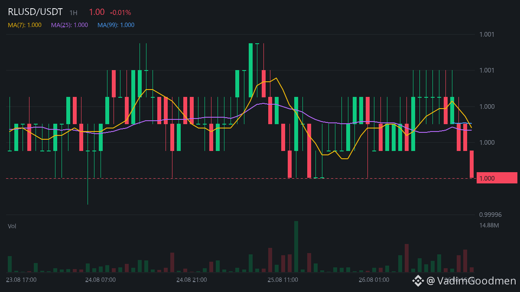This screenshot has height=292, width=520.
Task: Click the 24.08 21:00 time axis label
Action: click(x=192, y=280)
